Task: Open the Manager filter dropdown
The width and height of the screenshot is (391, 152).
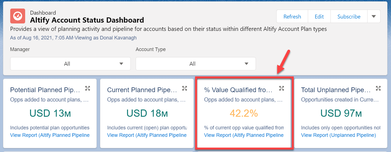Action: tap(70, 64)
